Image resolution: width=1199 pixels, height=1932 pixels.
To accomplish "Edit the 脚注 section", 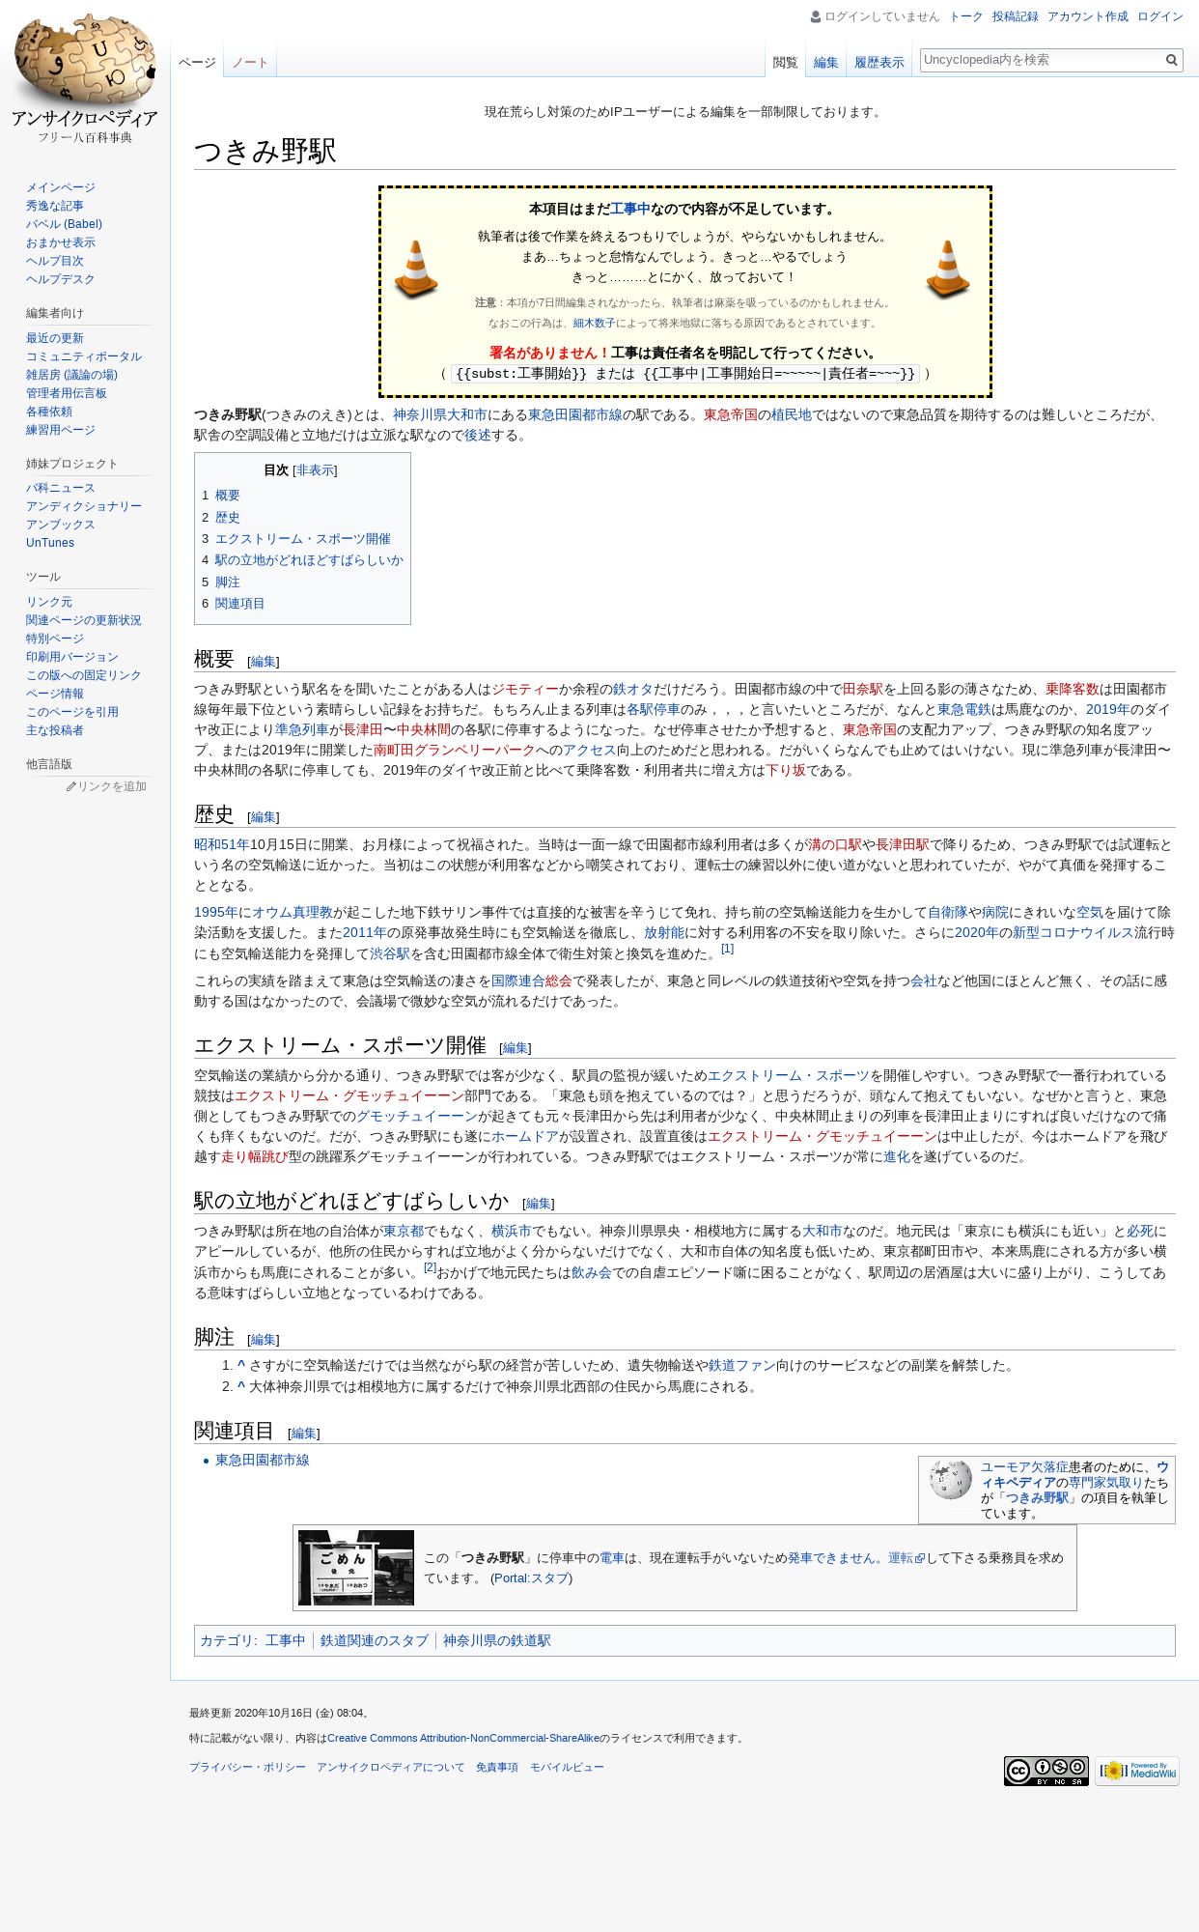I will (x=263, y=1340).
